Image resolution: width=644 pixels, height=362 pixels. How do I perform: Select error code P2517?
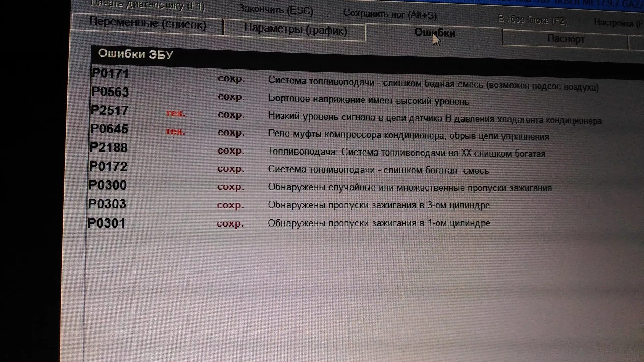click(x=109, y=110)
